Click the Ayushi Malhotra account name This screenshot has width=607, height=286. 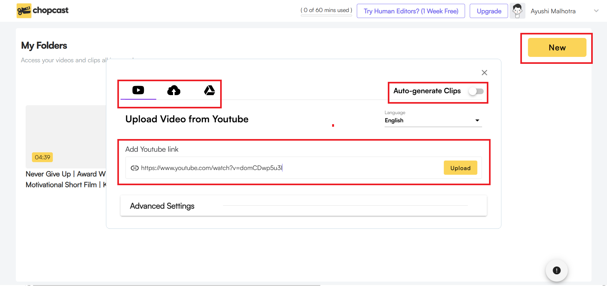coord(553,11)
